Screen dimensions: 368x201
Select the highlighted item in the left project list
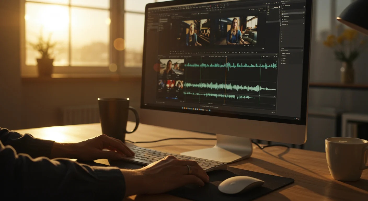(164, 20)
